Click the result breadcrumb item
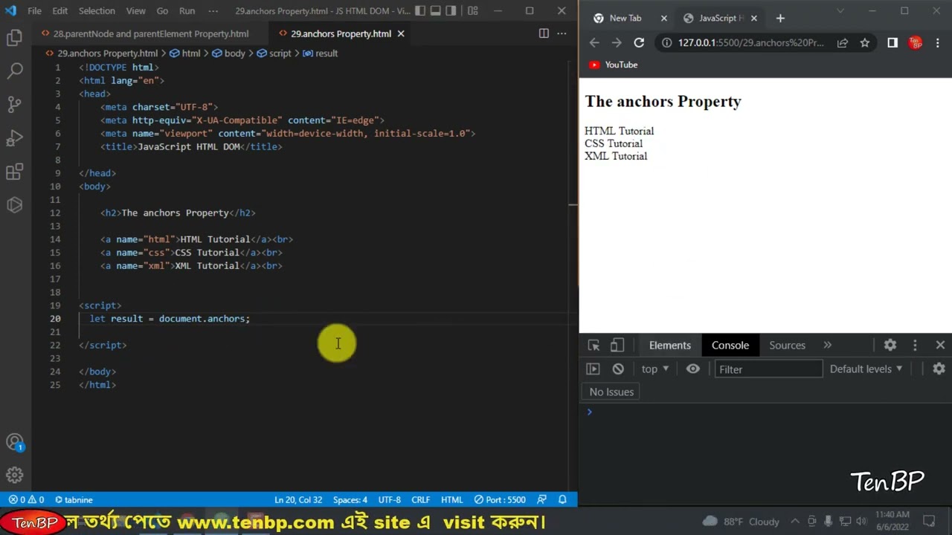The image size is (952, 535). click(x=320, y=53)
